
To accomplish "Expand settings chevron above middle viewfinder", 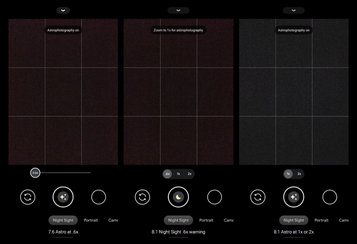I will coord(178,10).
